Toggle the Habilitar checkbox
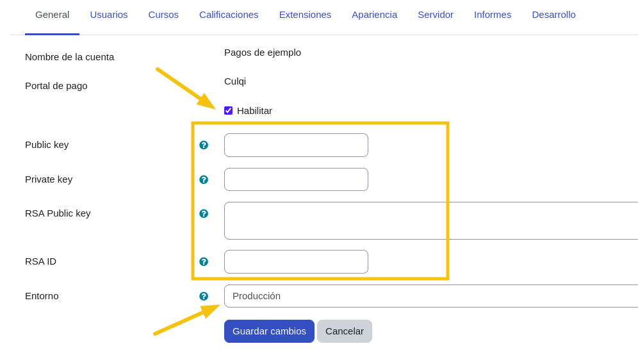This screenshot has width=638, height=362. pyautogui.click(x=229, y=110)
